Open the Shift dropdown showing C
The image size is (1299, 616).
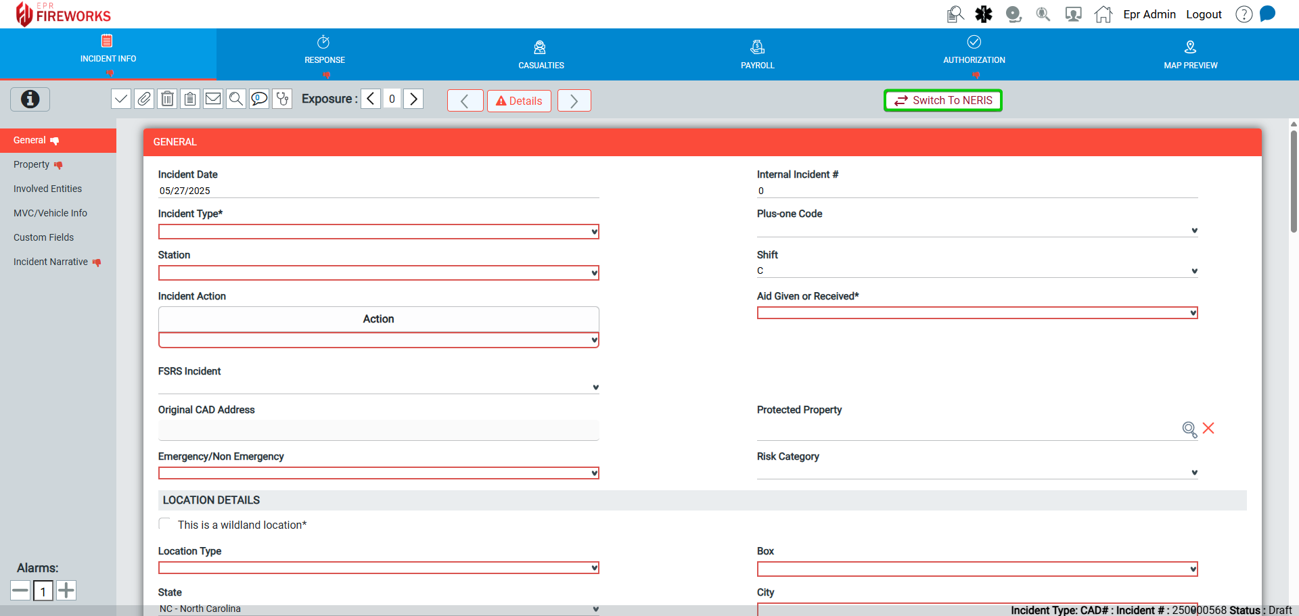pyautogui.click(x=976, y=270)
